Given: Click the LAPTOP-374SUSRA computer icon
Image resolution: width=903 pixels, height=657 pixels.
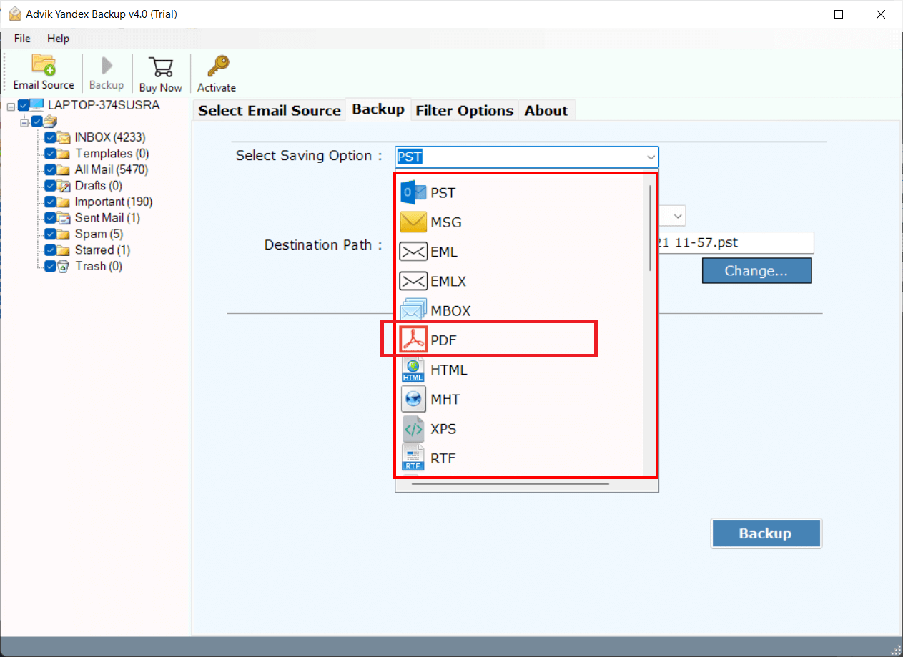Looking at the screenshot, I should [x=36, y=105].
